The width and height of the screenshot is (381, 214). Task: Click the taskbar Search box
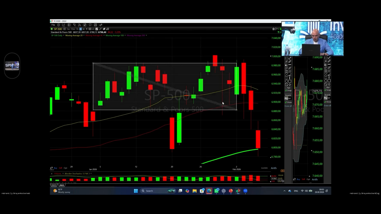158,191
